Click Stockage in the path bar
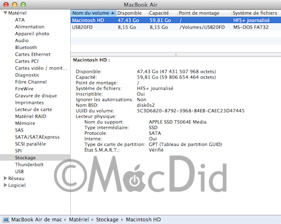The height and width of the screenshot is (224, 281). (107, 220)
